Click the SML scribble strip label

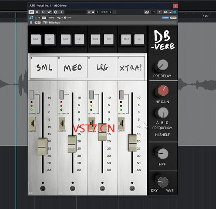pyautogui.click(x=44, y=67)
